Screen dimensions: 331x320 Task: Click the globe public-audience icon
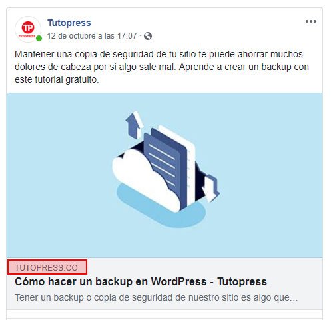(148, 36)
